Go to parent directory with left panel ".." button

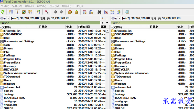pos(107,18)
